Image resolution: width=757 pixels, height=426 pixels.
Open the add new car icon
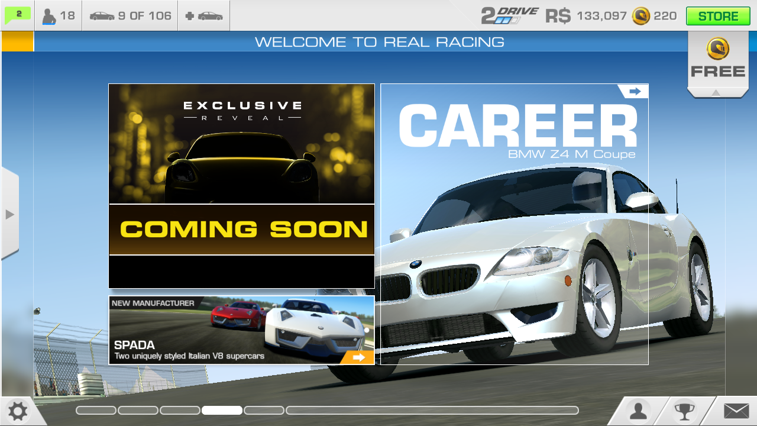pos(204,15)
